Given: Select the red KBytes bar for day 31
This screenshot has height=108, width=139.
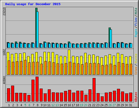Looking at the screenshot, I should tap(131, 97).
